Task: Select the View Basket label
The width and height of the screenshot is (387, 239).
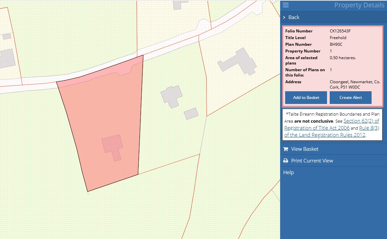Action: coord(305,149)
